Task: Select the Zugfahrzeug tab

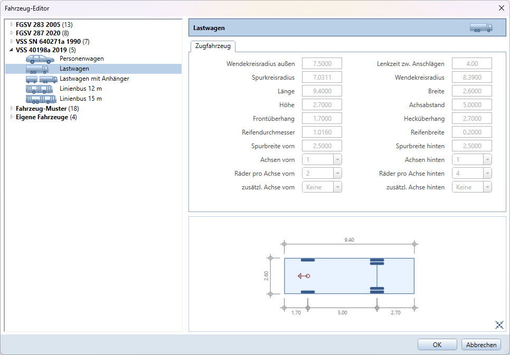Action: coord(213,46)
